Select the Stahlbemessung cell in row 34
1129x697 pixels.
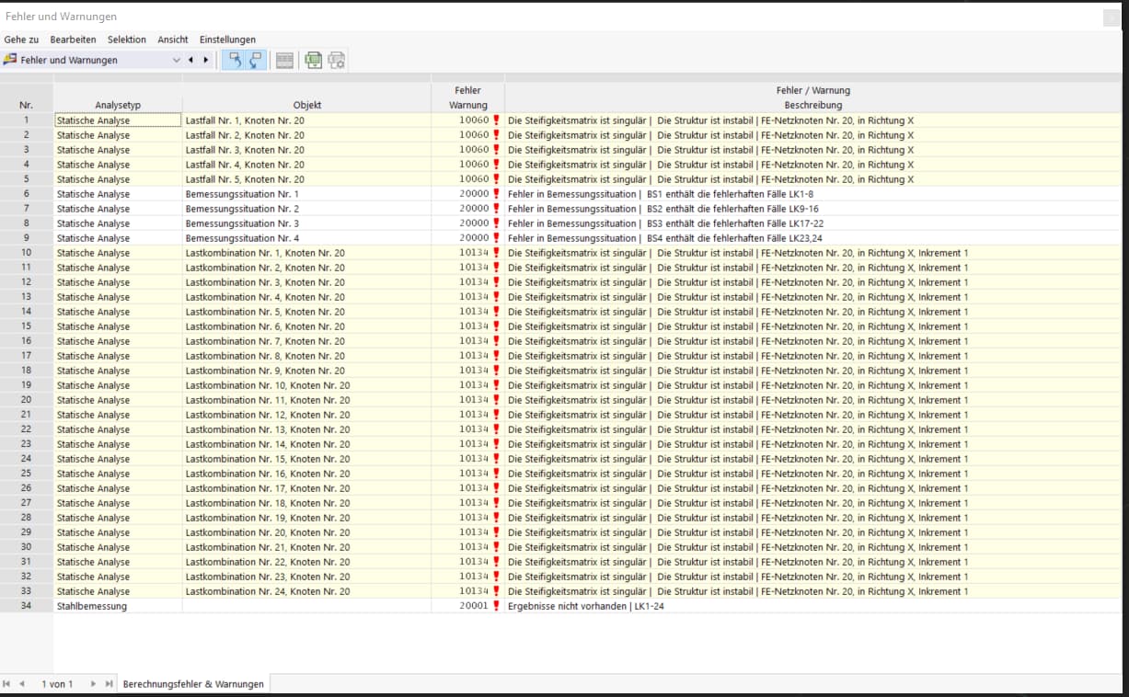coord(118,606)
